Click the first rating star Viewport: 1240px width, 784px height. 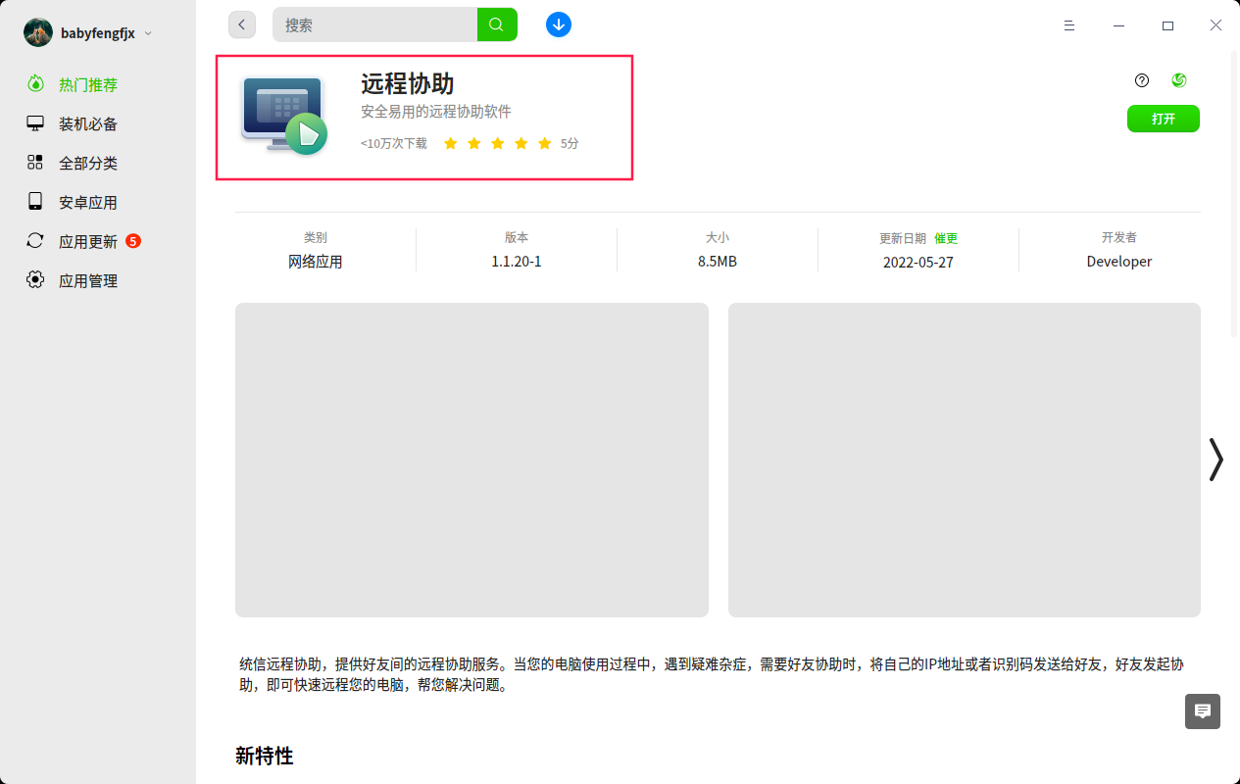[451, 143]
